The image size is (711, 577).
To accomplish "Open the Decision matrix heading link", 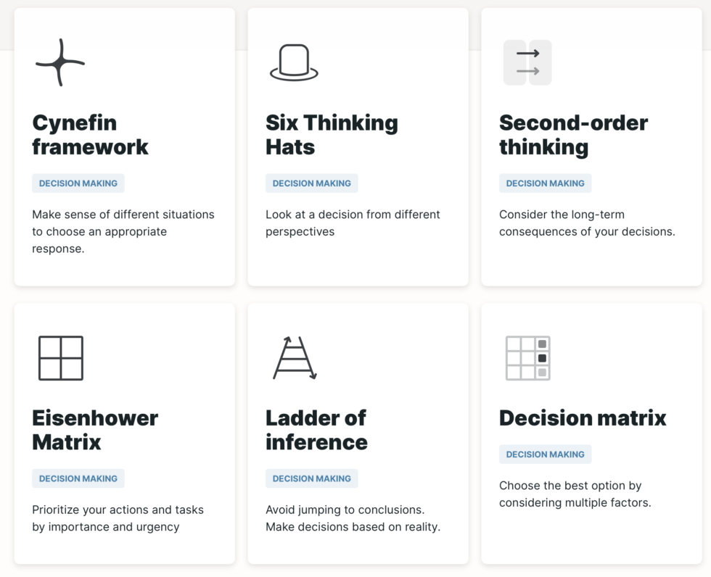I will click(583, 418).
